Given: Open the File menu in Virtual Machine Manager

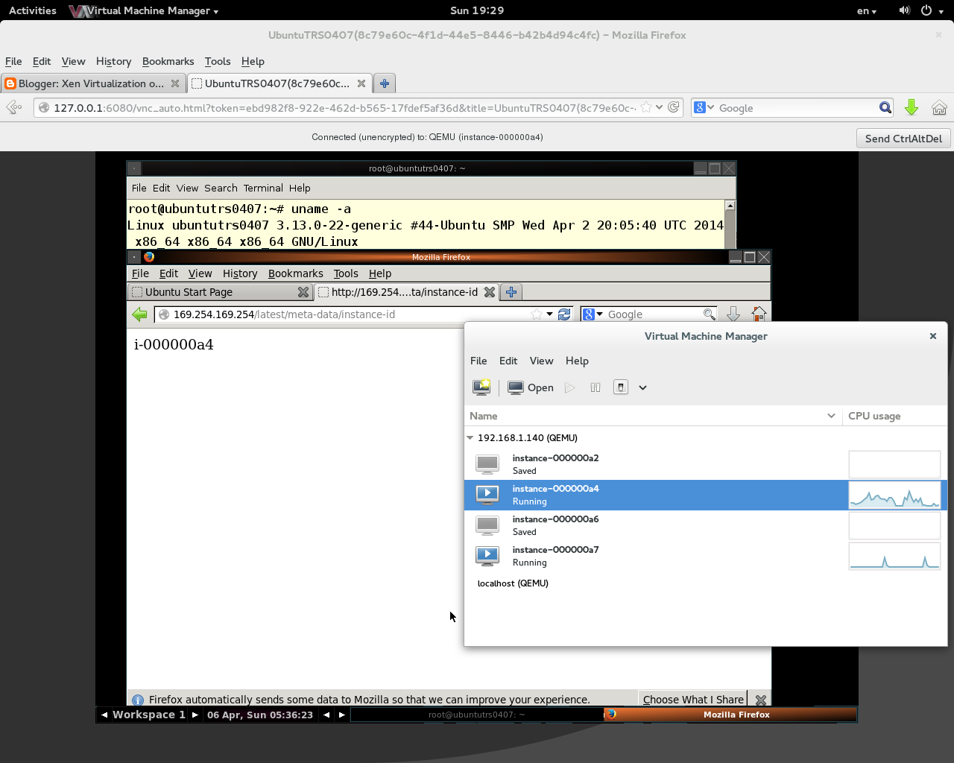Looking at the screenshot, I should click(478, 361).
